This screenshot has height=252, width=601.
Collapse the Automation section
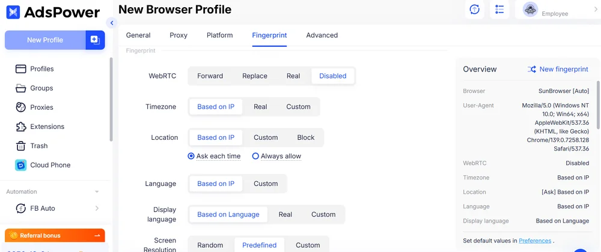coord(97,192)
